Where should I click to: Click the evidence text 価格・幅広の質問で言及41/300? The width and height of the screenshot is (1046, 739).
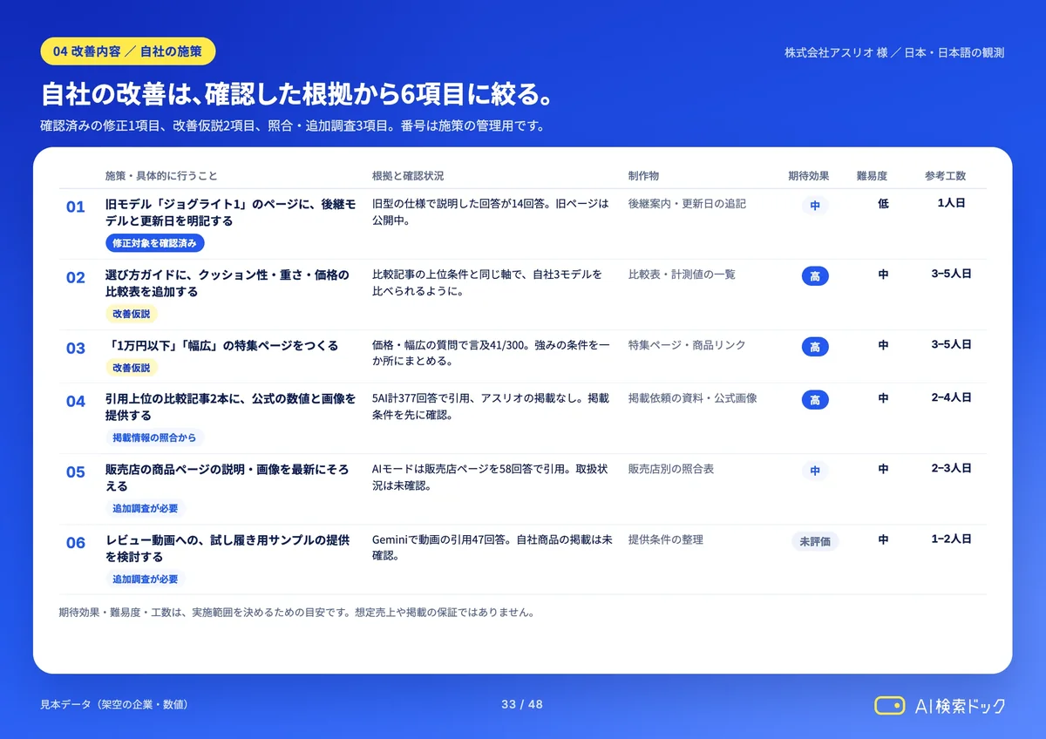(491, 353)
